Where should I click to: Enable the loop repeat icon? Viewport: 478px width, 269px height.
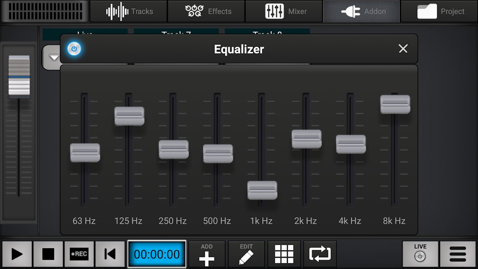coord(320,254)
